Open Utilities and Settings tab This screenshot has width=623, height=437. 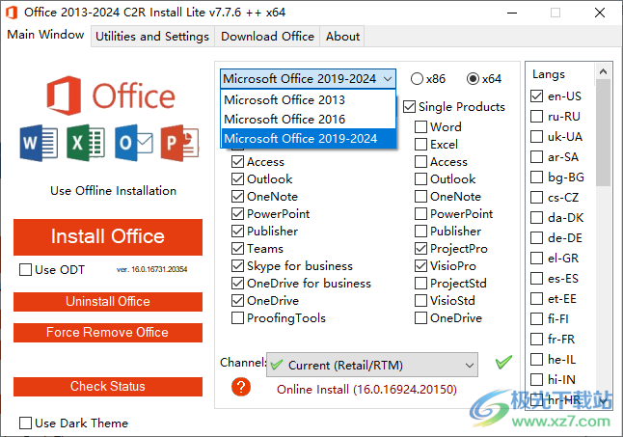[x=152, y=36]
